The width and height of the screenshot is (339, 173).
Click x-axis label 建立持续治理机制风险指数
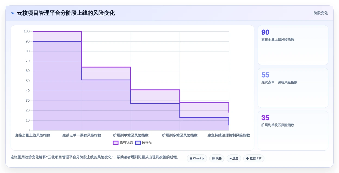coord(229,135)
